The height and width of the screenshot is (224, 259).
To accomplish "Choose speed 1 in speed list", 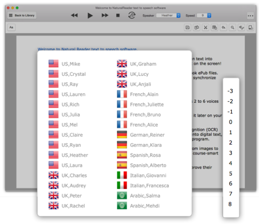I will pyautogui.click(x=231, y=132).
